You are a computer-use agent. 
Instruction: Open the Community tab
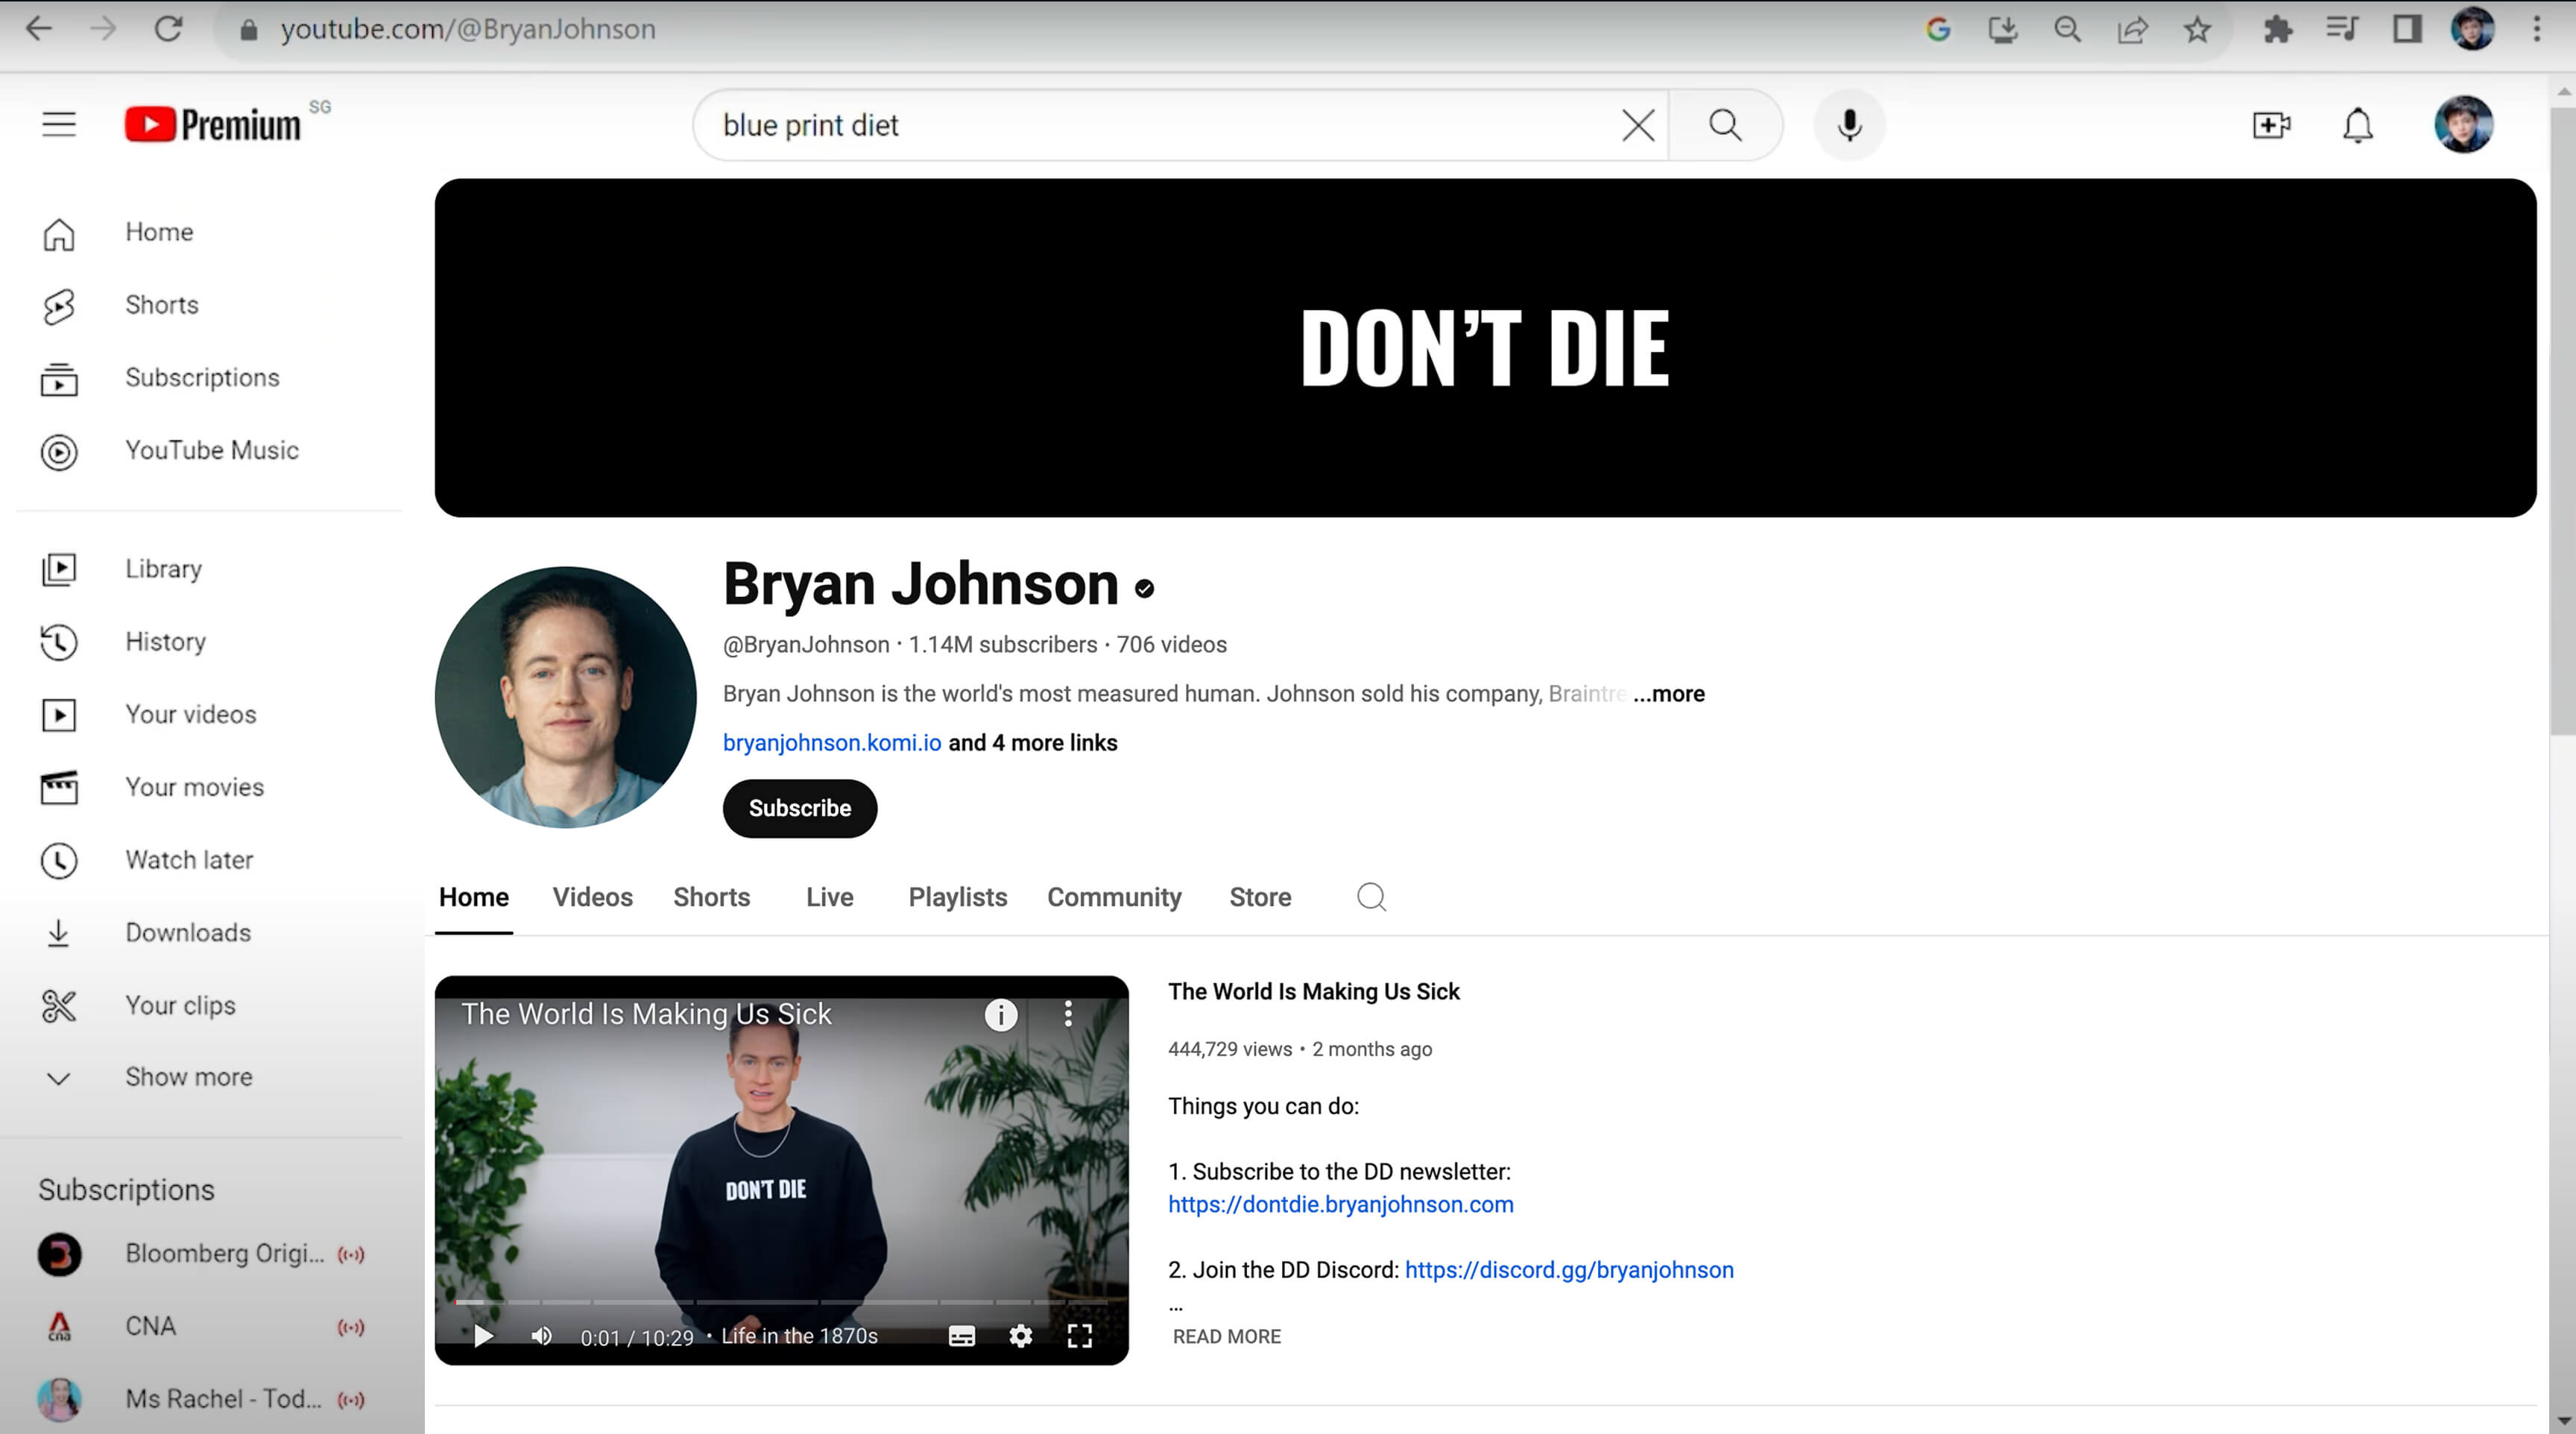pos(1114,897)
